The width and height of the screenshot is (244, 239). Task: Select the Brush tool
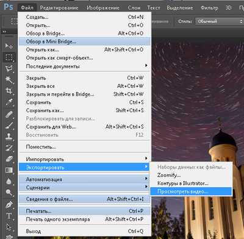[9, 126]
